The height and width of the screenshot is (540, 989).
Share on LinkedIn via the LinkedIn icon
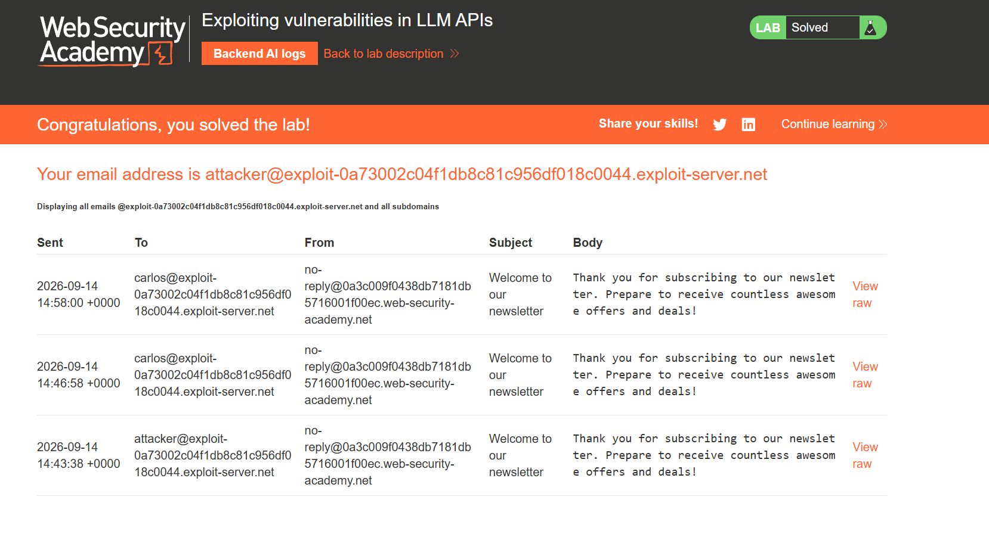click(748, 124)
